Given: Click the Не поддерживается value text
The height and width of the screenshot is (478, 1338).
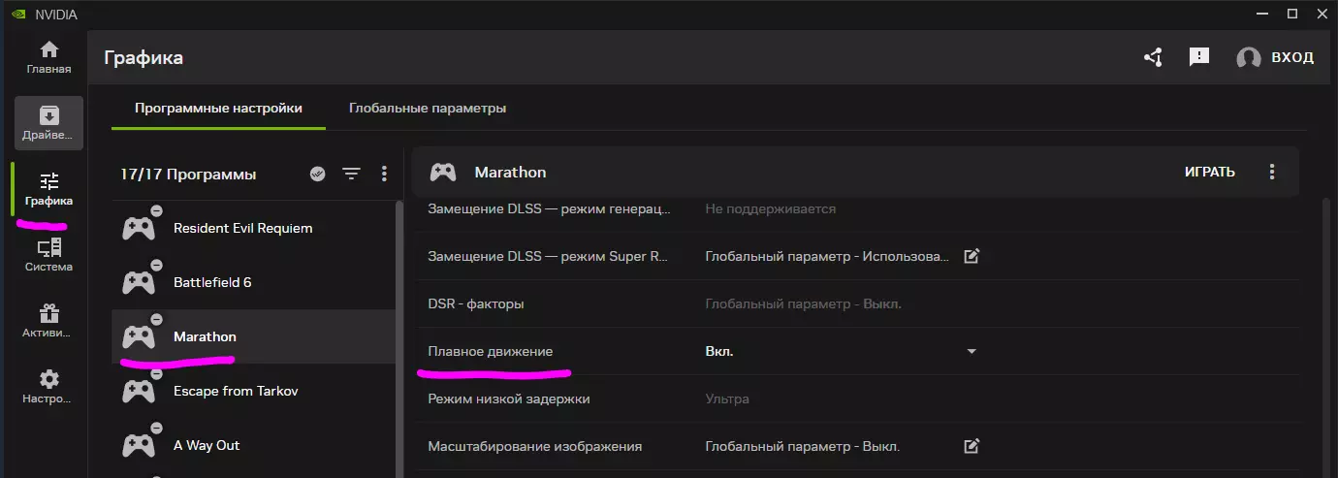Looking at the screenshot, I should [x=770, y=208].
